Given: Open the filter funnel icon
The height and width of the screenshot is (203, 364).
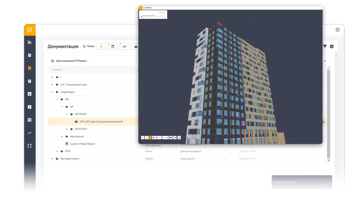Looking at the screenshot, I should (325, 46).
